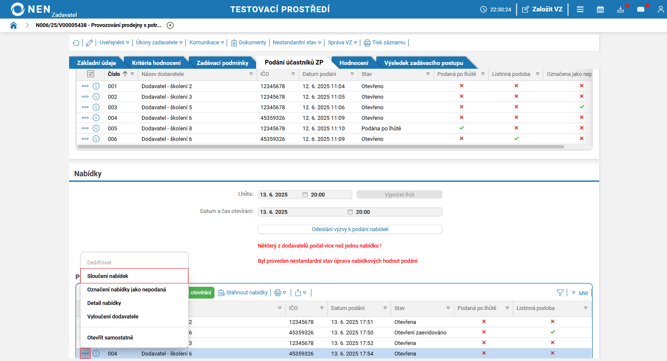Screen dimensions: 667x361
Task: Expand the Úkony zadavatele dropdown
Action: click(x=159, y=43)
